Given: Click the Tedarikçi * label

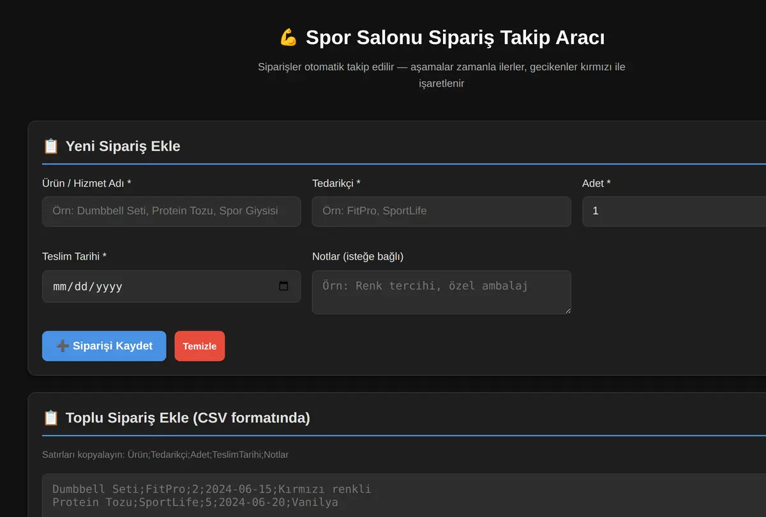Looking at the screenshot, I should (x=336, y=183).
